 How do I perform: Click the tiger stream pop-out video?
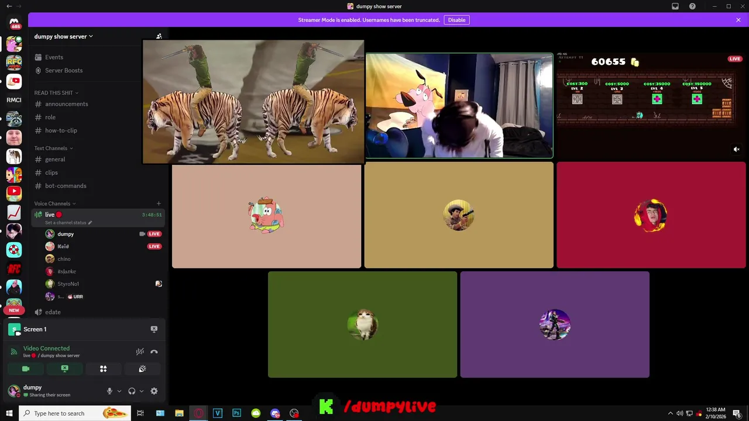click(253, 102)
